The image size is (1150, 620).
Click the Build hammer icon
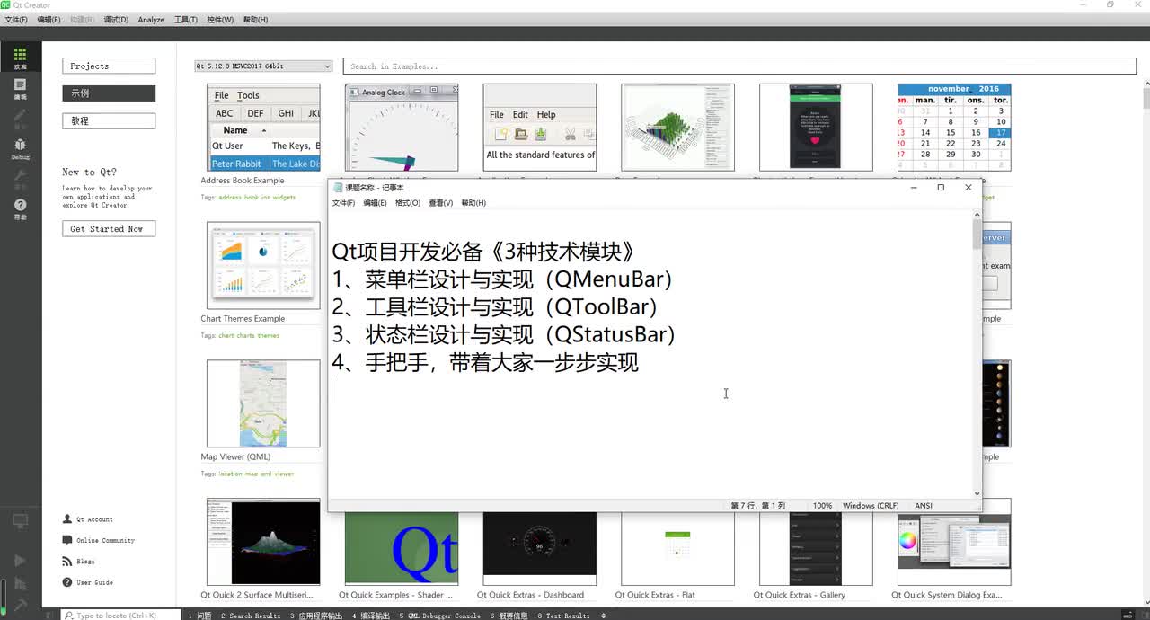click(20, 607)
